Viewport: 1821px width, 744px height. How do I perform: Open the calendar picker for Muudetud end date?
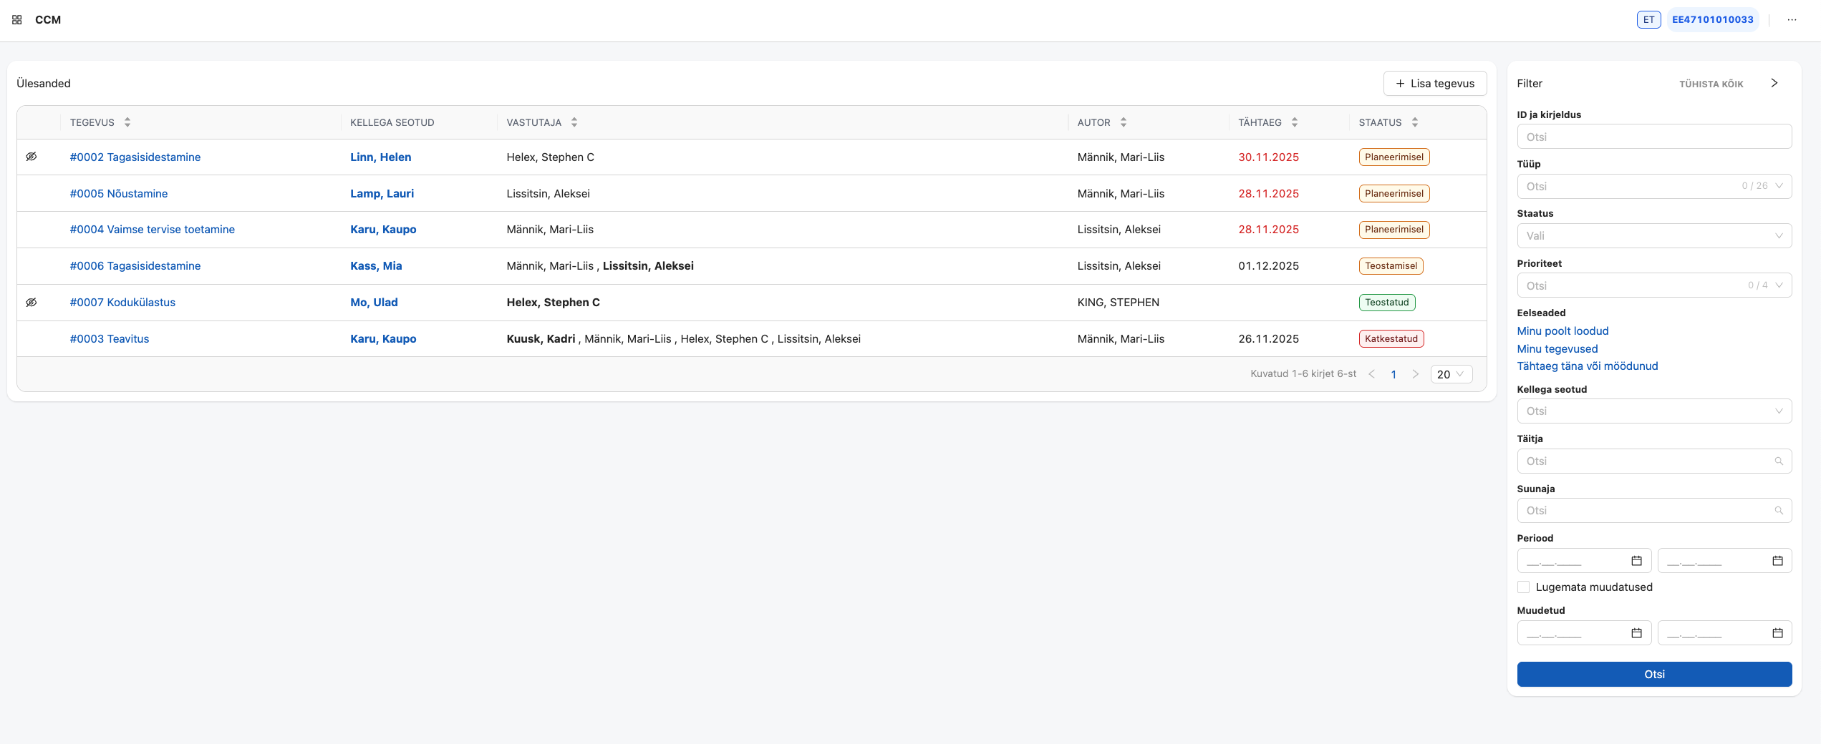coord(1777,632)
